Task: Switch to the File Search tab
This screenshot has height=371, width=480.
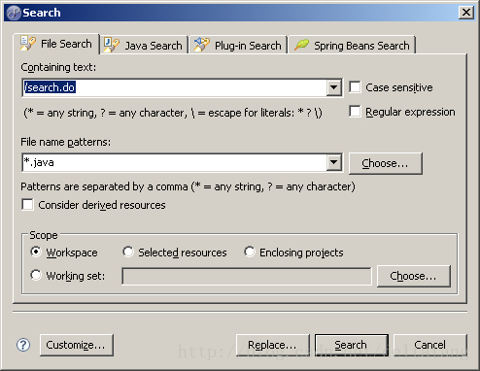Action: click(56, 44)
